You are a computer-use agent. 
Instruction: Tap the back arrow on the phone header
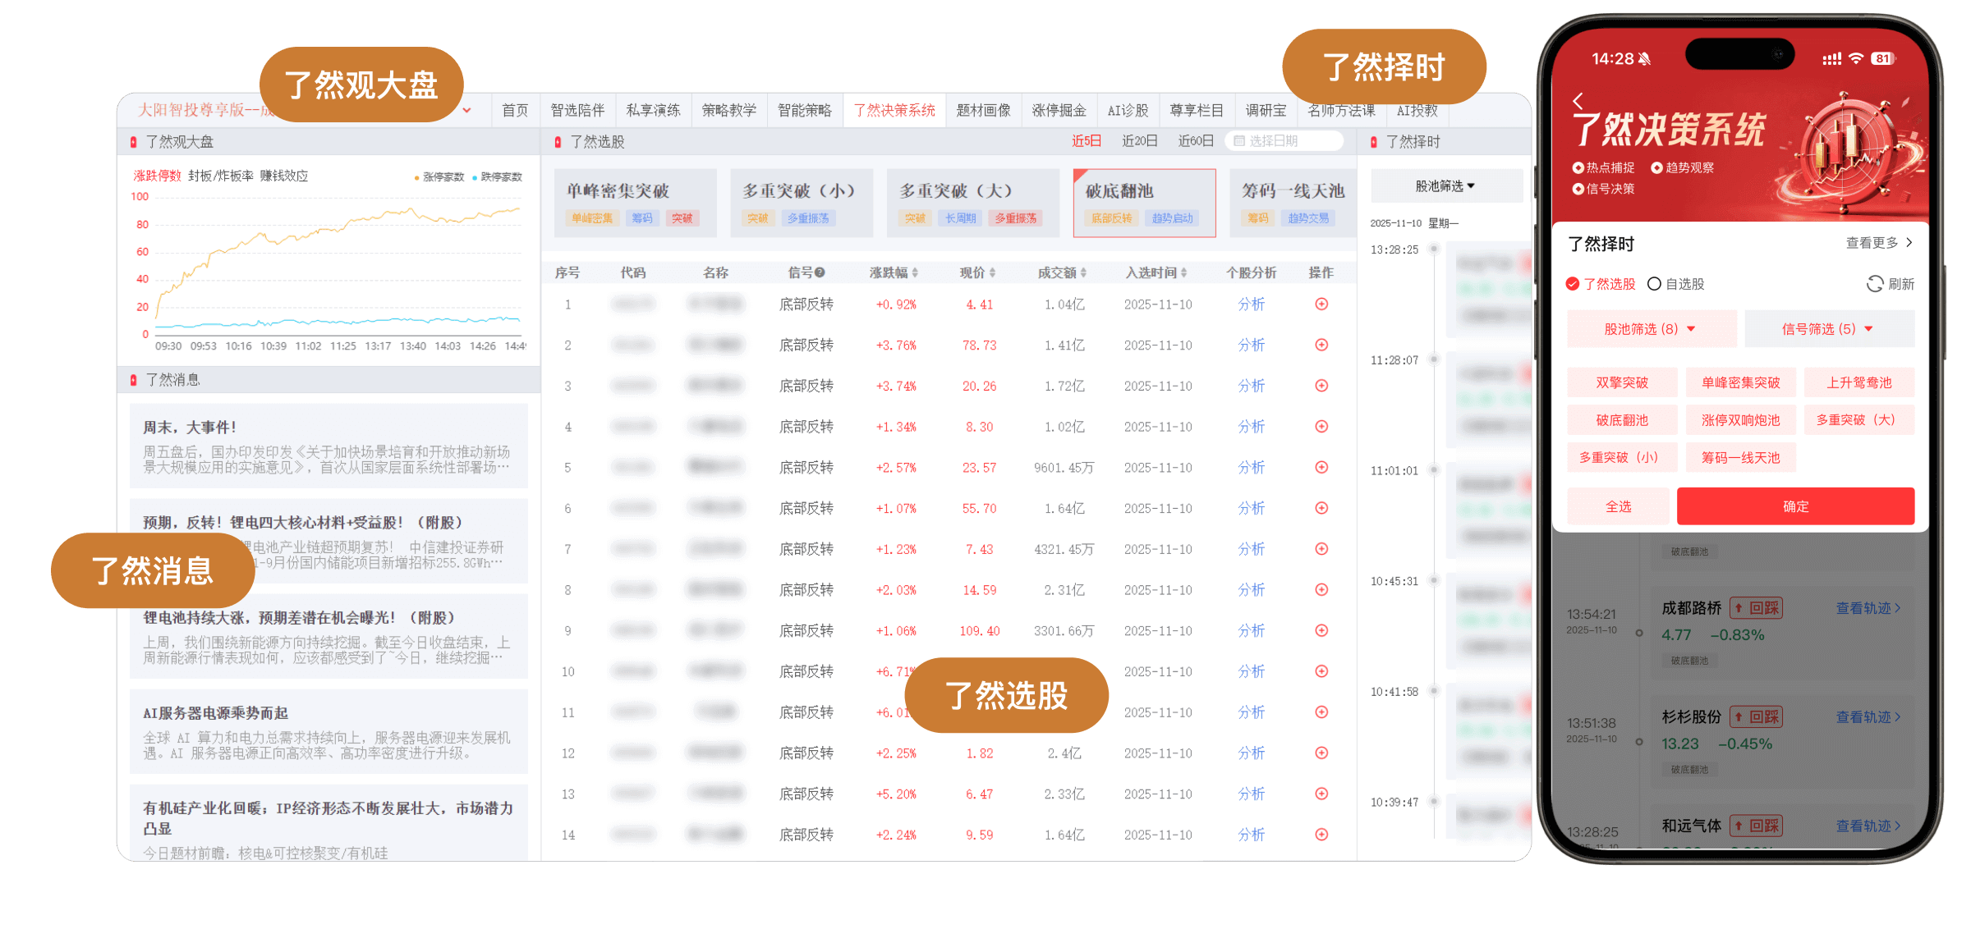coord(1578,101)
